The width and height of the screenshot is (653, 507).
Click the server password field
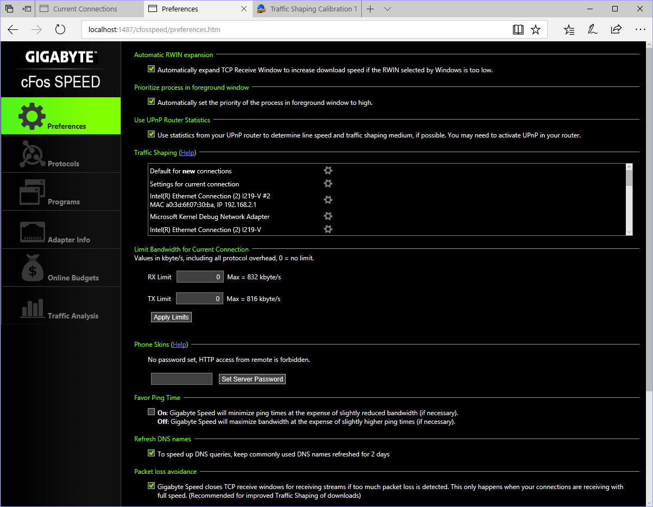(x=181, y=379)
